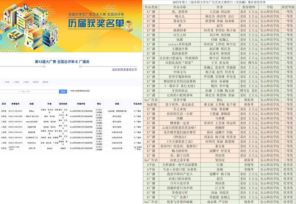Click the 一箱在手 旅行无忧 title in the web table
Screen dimensions: 296x204
point(31,116)
